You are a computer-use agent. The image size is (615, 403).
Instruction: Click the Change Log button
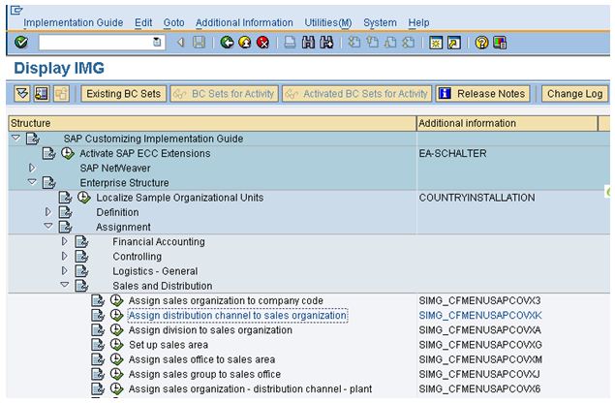coord(574,94)
